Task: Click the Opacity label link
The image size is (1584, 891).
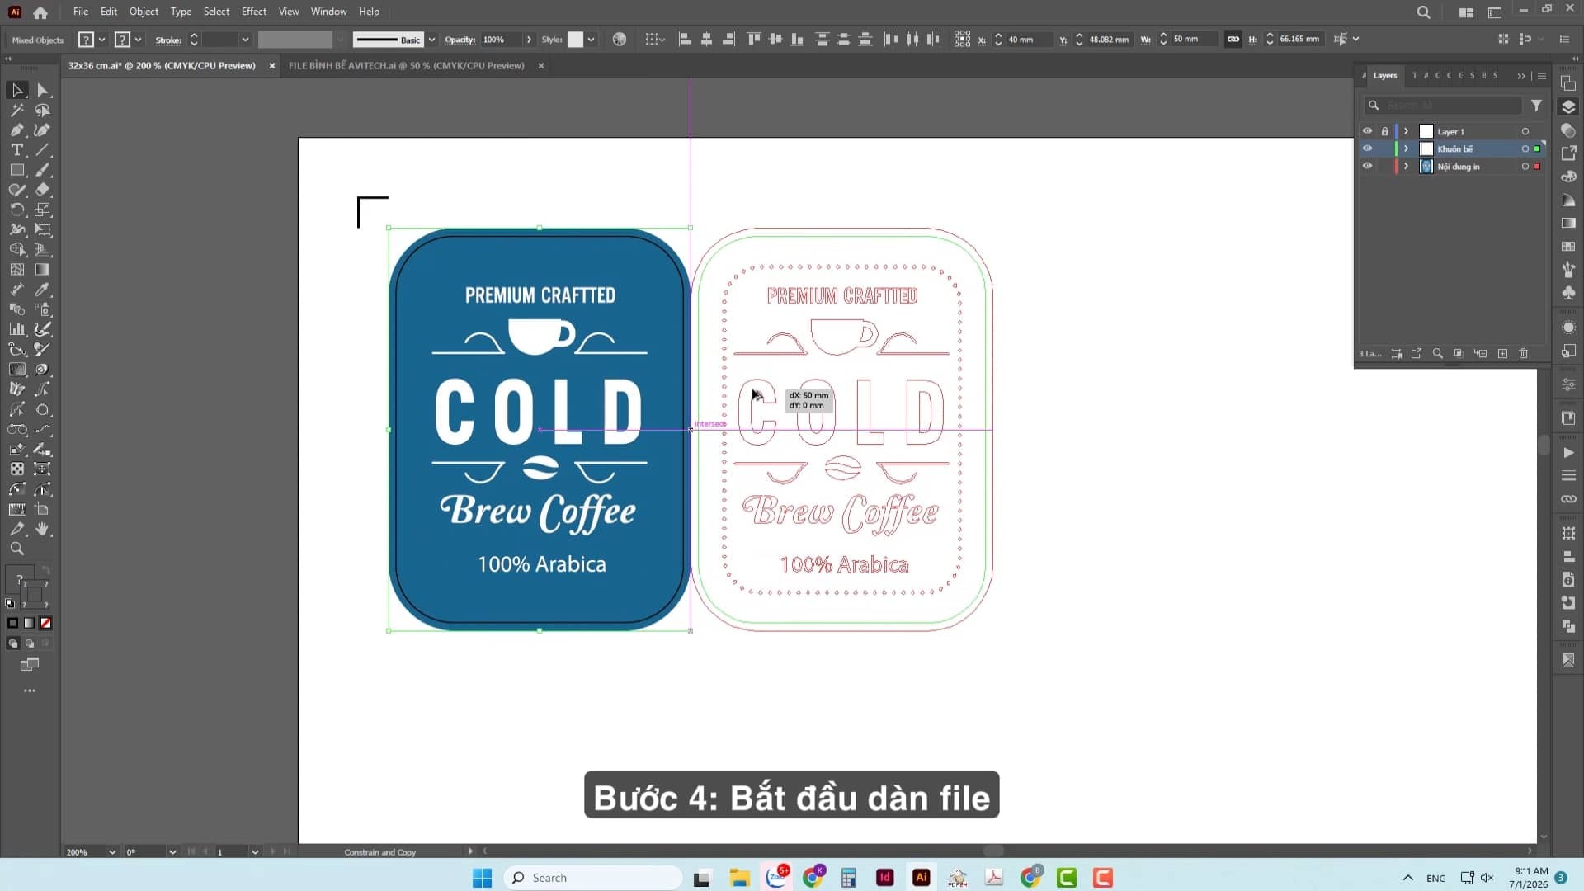Action: [x=460, y=40]
